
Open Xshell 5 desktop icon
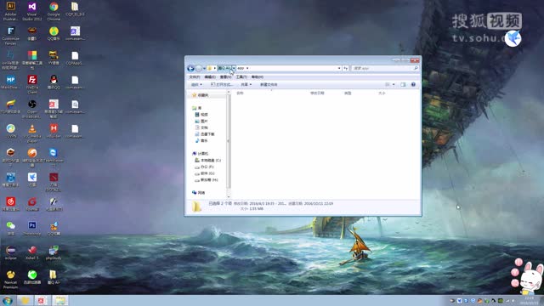coord(32,252)
